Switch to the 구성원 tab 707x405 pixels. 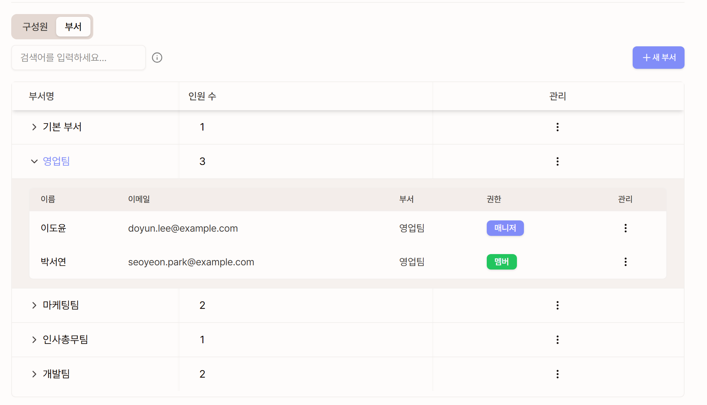pyautogui.click(x=35, y=27)
